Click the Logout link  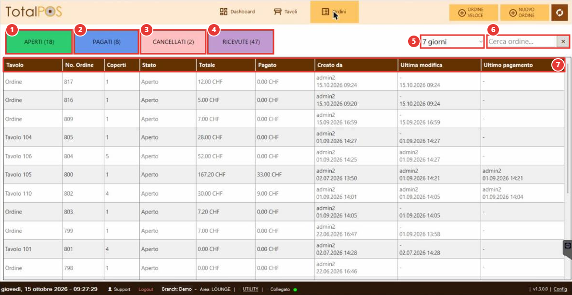click(x=146, y=289)
